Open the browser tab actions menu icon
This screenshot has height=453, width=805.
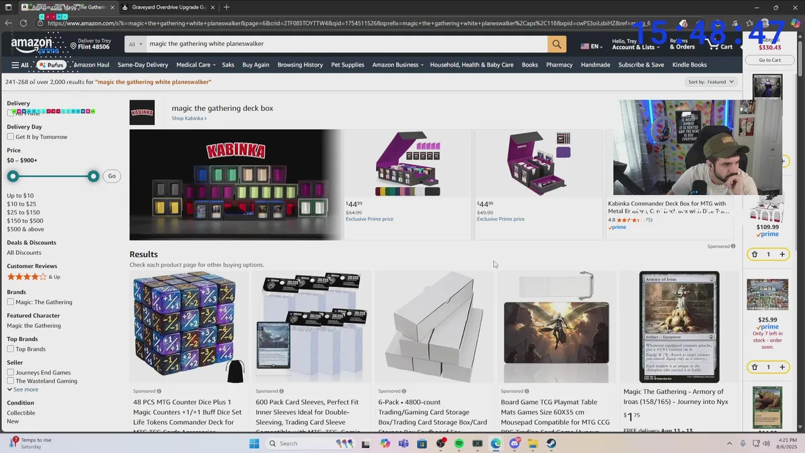(8, 7)
